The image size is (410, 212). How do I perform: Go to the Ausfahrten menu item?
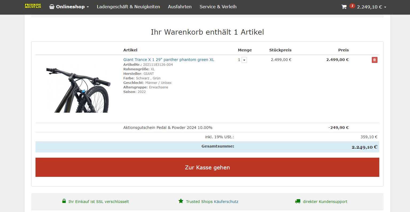pyautogui.click(x=180, y=7)
